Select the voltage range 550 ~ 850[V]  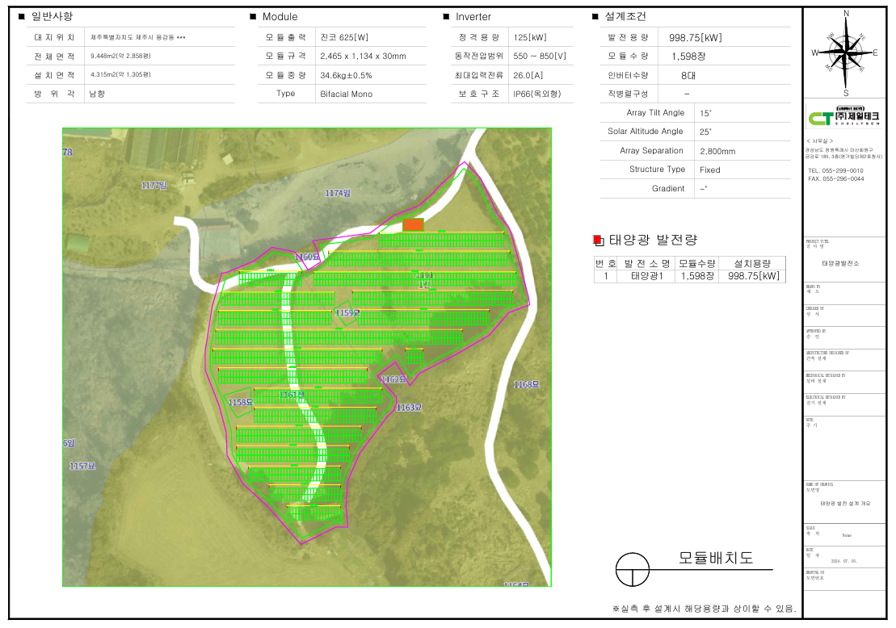coord(540,56)
